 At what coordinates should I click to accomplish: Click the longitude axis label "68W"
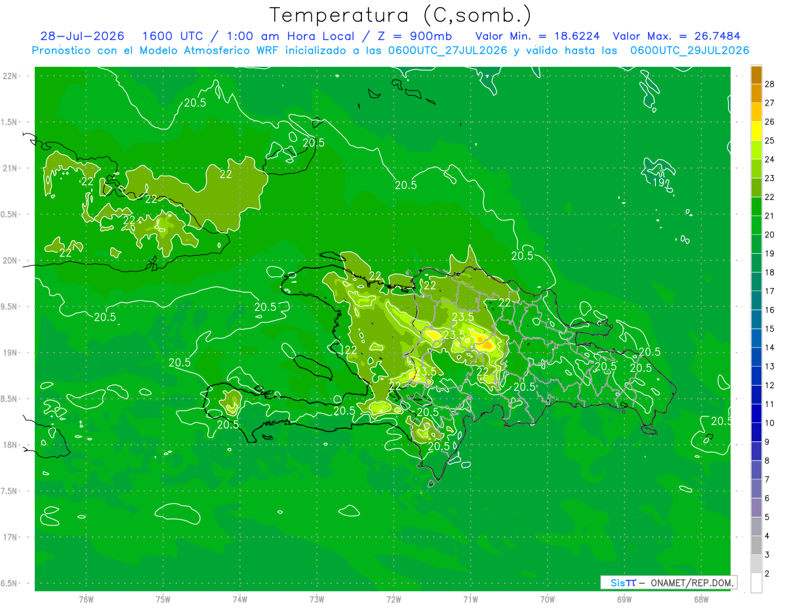pyautogui.click(x=701, y=599)
